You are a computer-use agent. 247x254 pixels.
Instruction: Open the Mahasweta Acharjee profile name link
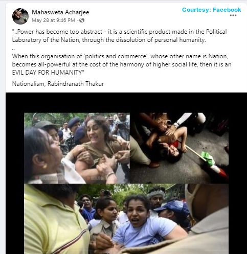(60, 12)
